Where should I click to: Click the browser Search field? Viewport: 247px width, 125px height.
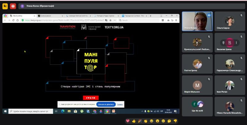click(x=139, y=20)
